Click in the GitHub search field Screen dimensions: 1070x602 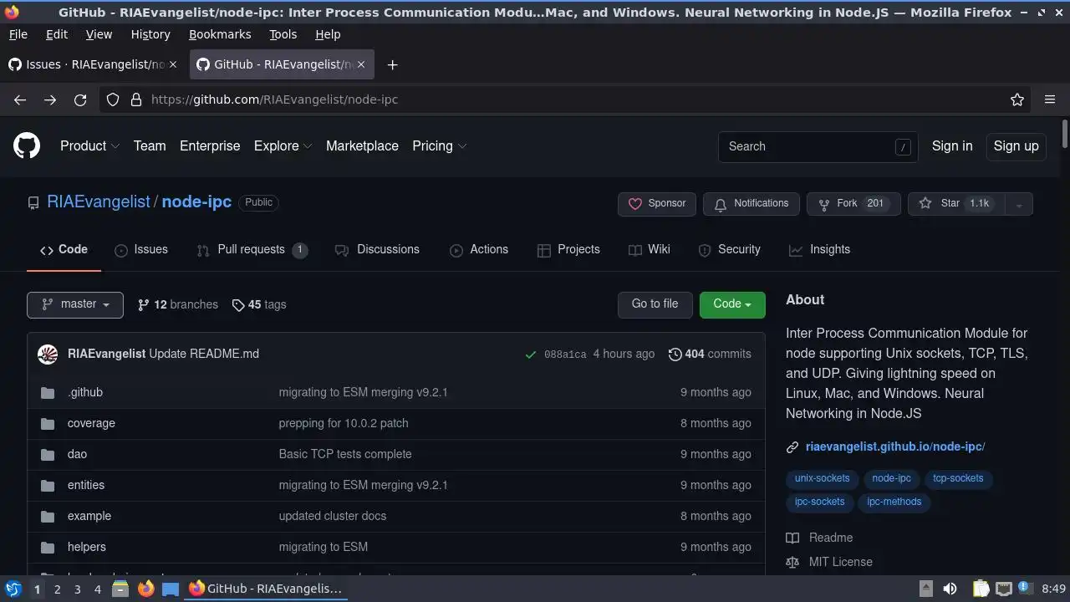[x=818, y=146]
